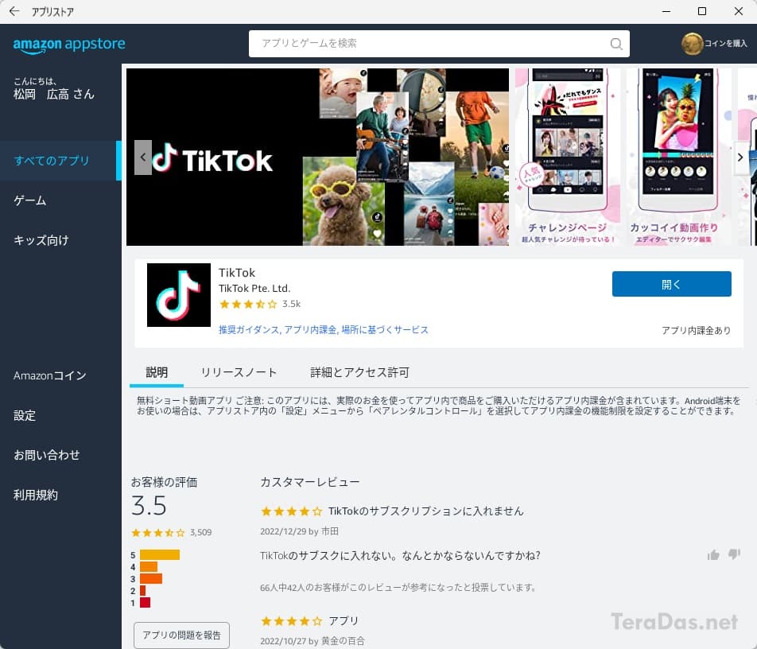This screenshot has height=649, width=757.
Task: Switch to the 説明 tab
Action: [x=157, y=373]
